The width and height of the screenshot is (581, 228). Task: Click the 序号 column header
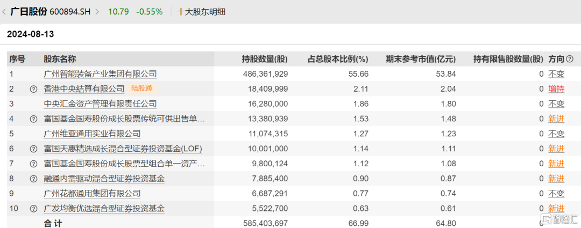(17, 59)
